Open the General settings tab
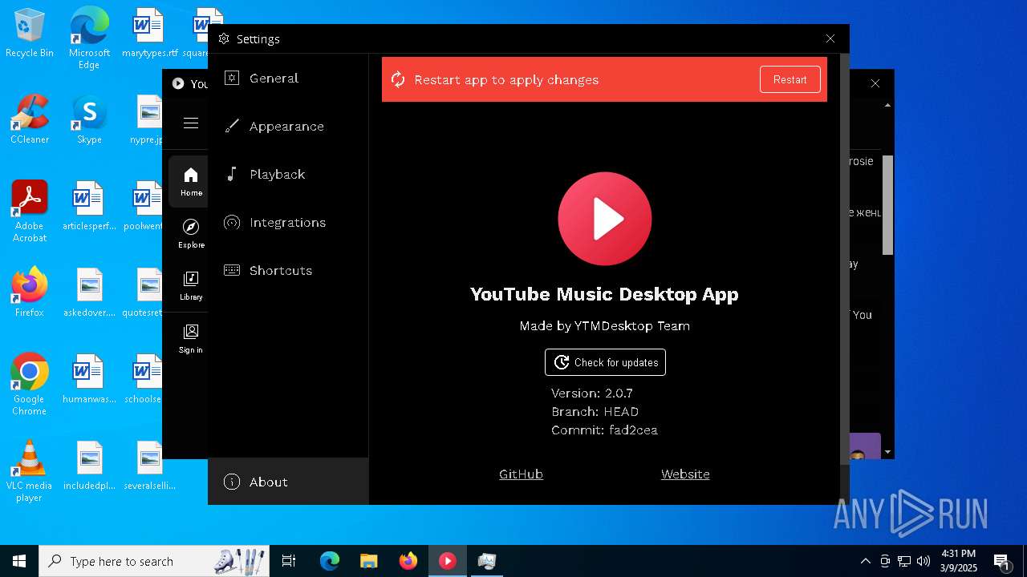 (x=288, y=78)
